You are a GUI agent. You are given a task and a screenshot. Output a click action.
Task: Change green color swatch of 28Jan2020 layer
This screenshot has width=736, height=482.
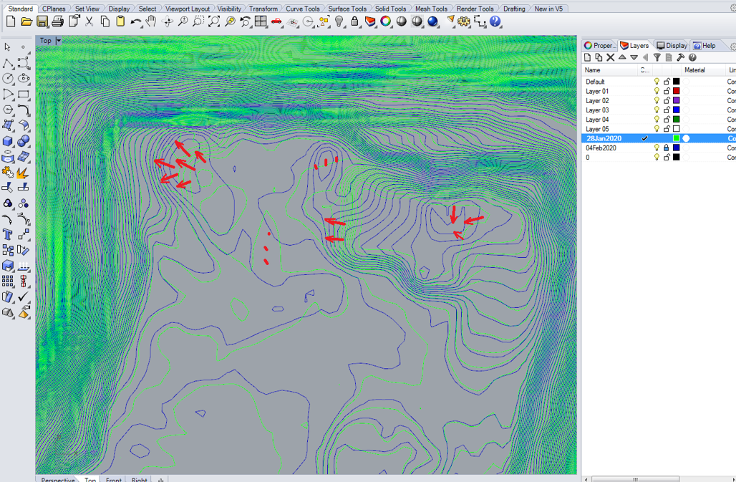point(677,138)
